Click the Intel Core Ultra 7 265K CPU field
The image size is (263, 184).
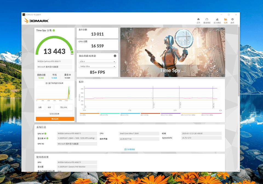click(139, 134)
